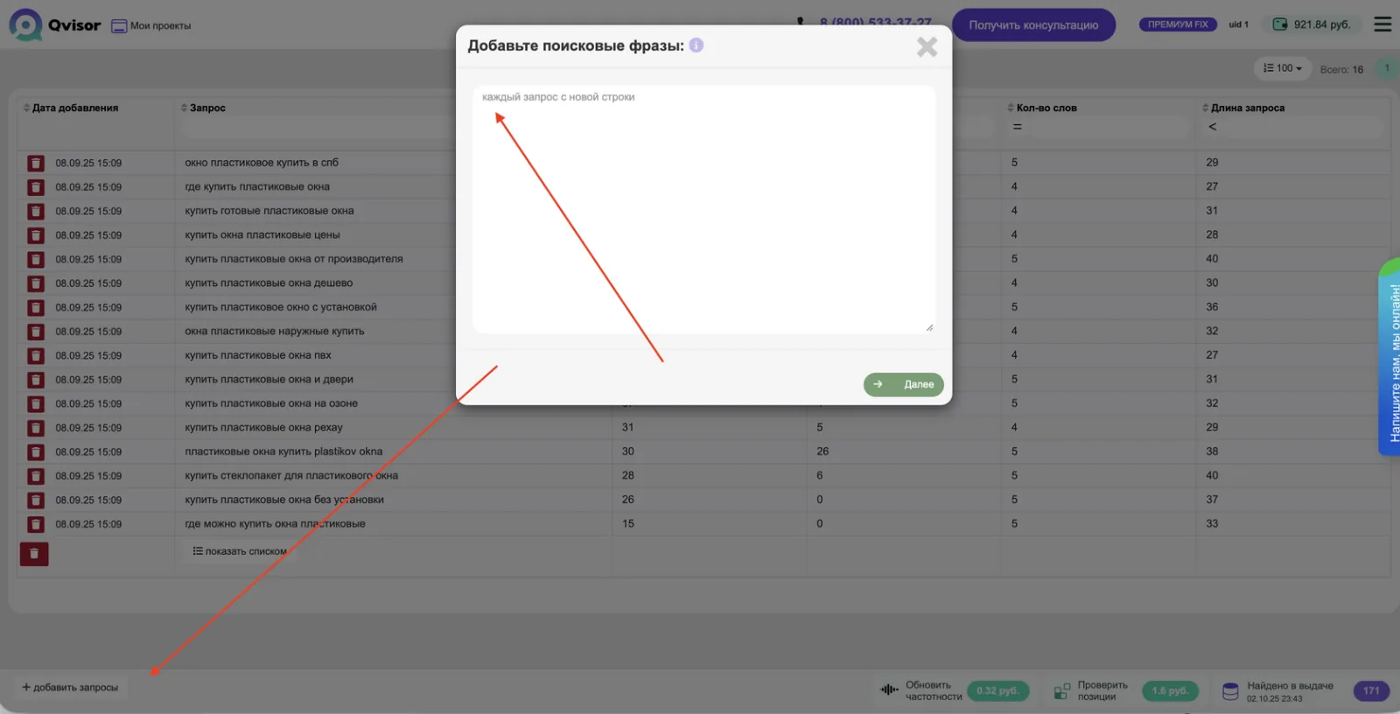Click the Проверить позиции icon
The image size is (1400, 714).
1062,691
